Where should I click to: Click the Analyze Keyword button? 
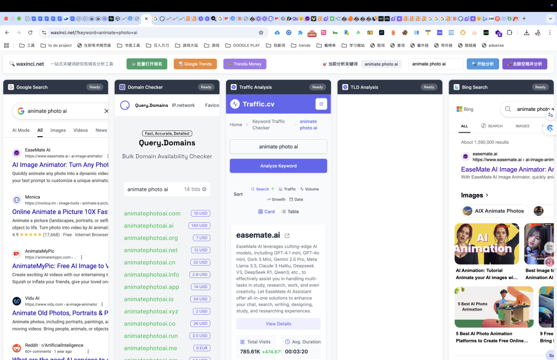click(x=278, y=166)
